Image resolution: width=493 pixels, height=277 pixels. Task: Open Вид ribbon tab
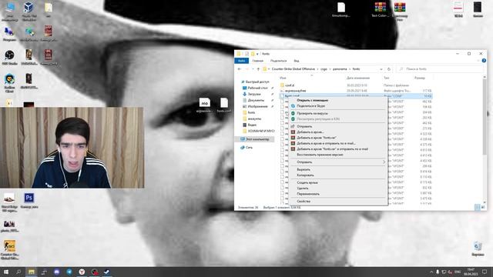click(x=297, y=61)
